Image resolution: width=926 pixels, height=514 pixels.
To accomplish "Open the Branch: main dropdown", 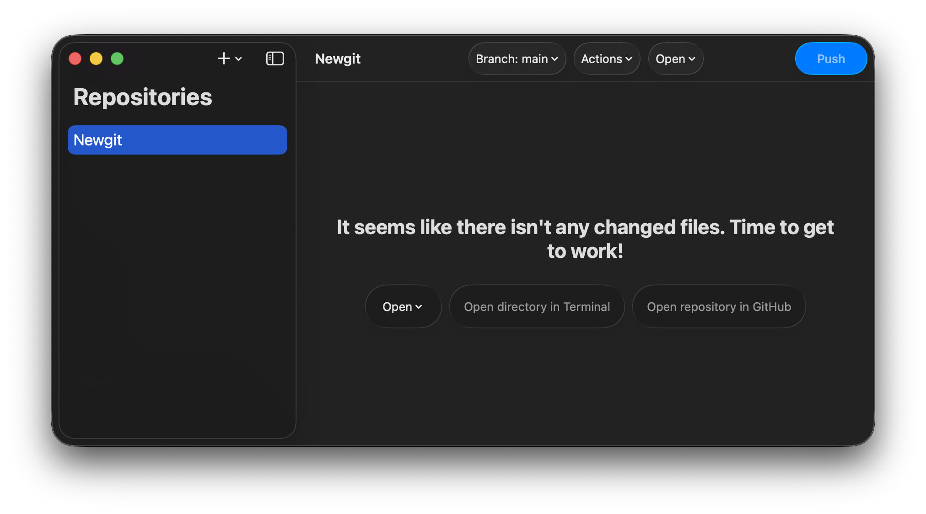I will tap(517, 59).
